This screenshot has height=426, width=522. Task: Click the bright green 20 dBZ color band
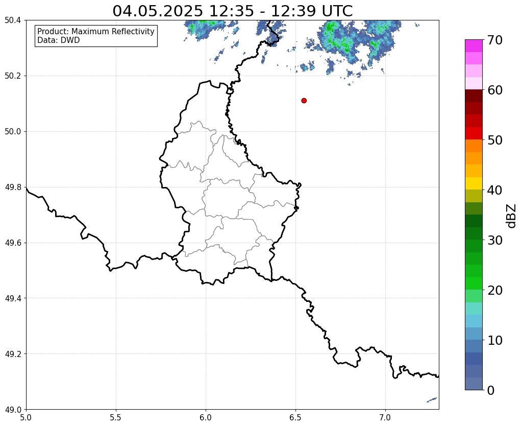click(x=474, y=283)
